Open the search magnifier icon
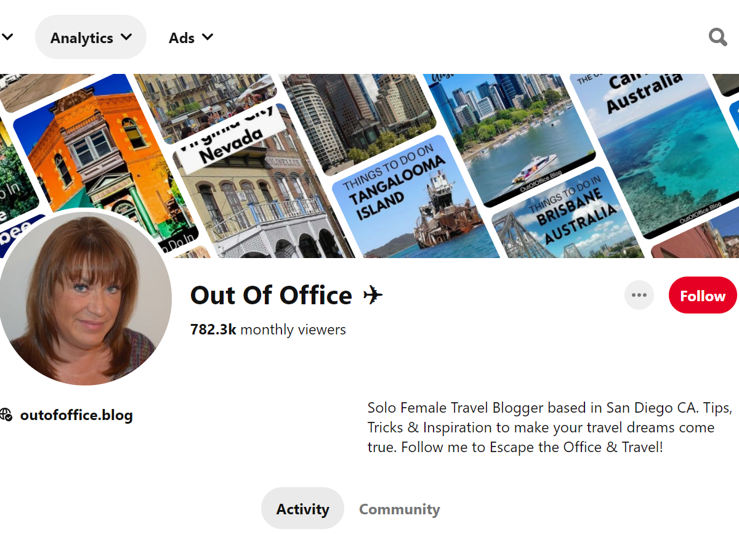This screenshot has width=739, height=534. tap(717, 38)
